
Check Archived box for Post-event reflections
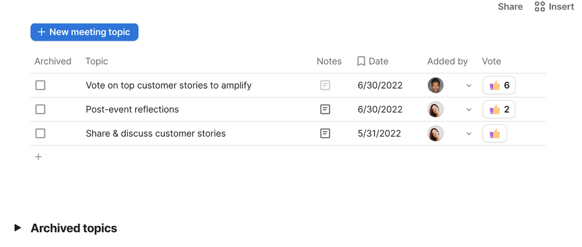tap(40, 109)
